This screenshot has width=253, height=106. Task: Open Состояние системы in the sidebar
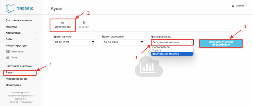pos(19,20)
